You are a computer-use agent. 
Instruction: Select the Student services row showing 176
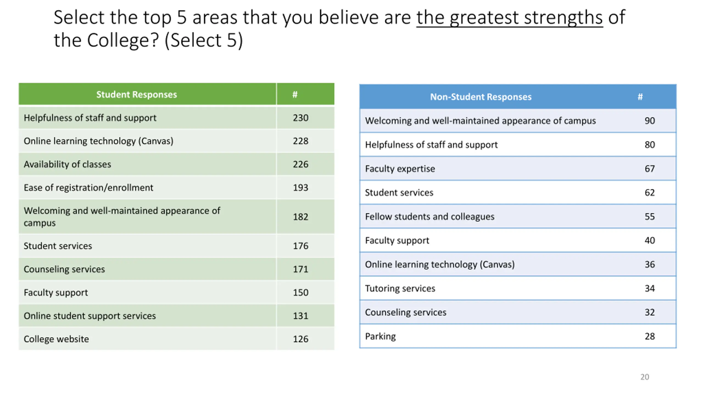[177, 246]
